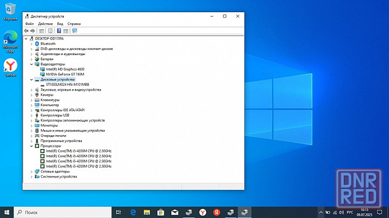This screenshot has width=389, height=218.
Task: Click the Камеры camera icon
Action: tap(37, 95)
